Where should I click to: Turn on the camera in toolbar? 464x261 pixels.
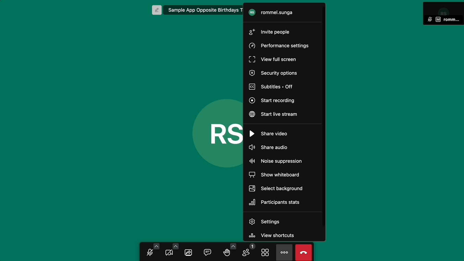point(169,252)
